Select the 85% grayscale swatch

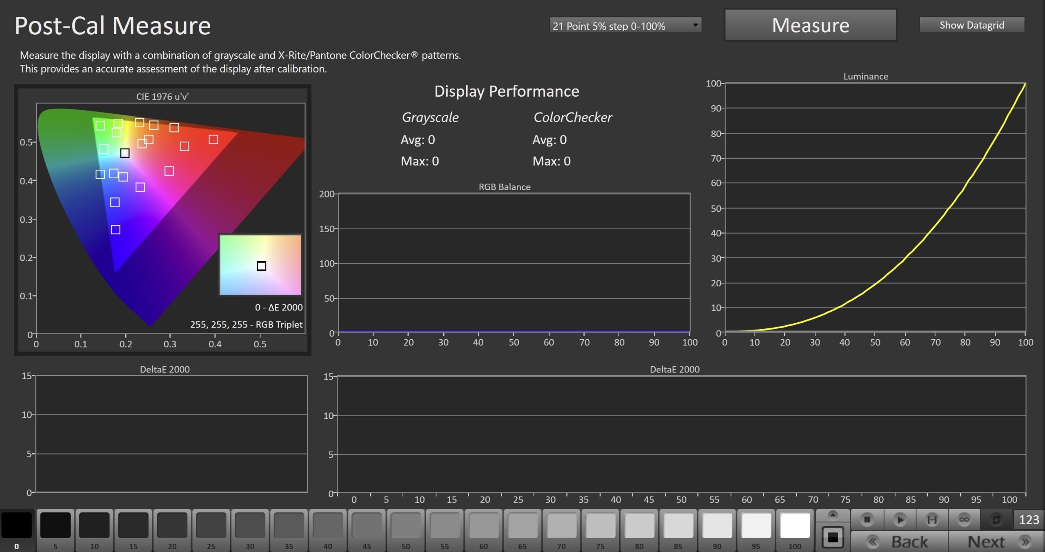coord(678,530)
